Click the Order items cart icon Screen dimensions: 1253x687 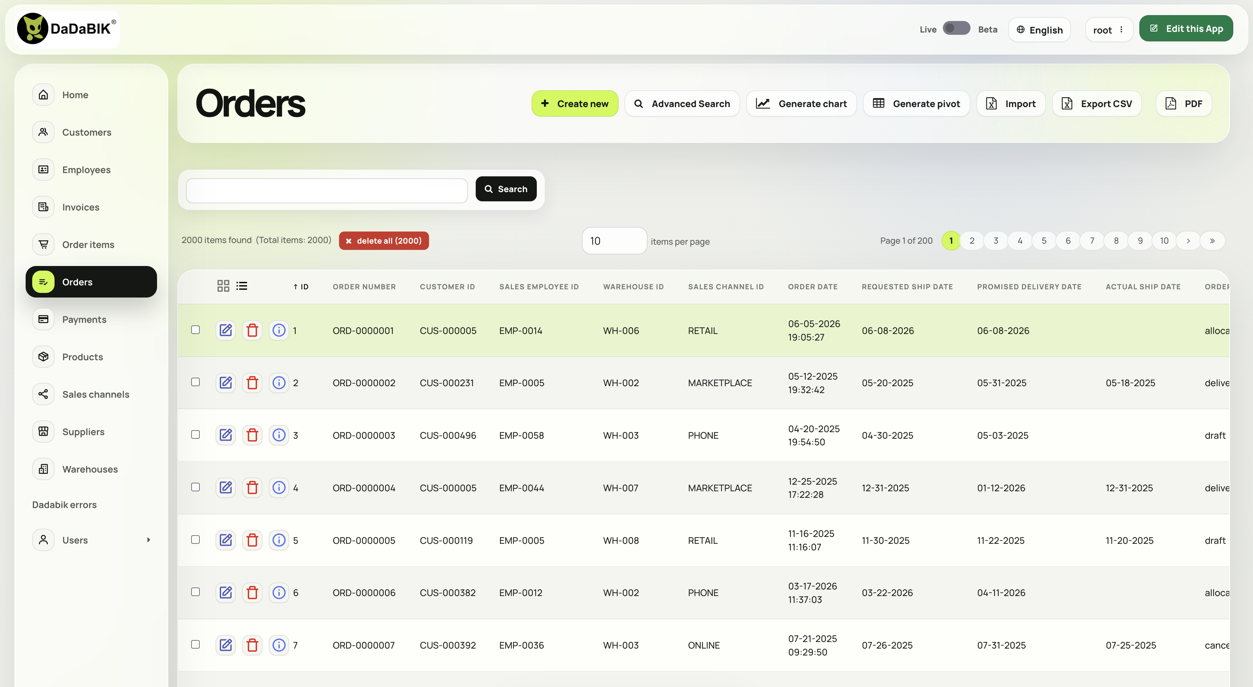tap(43, 244)
